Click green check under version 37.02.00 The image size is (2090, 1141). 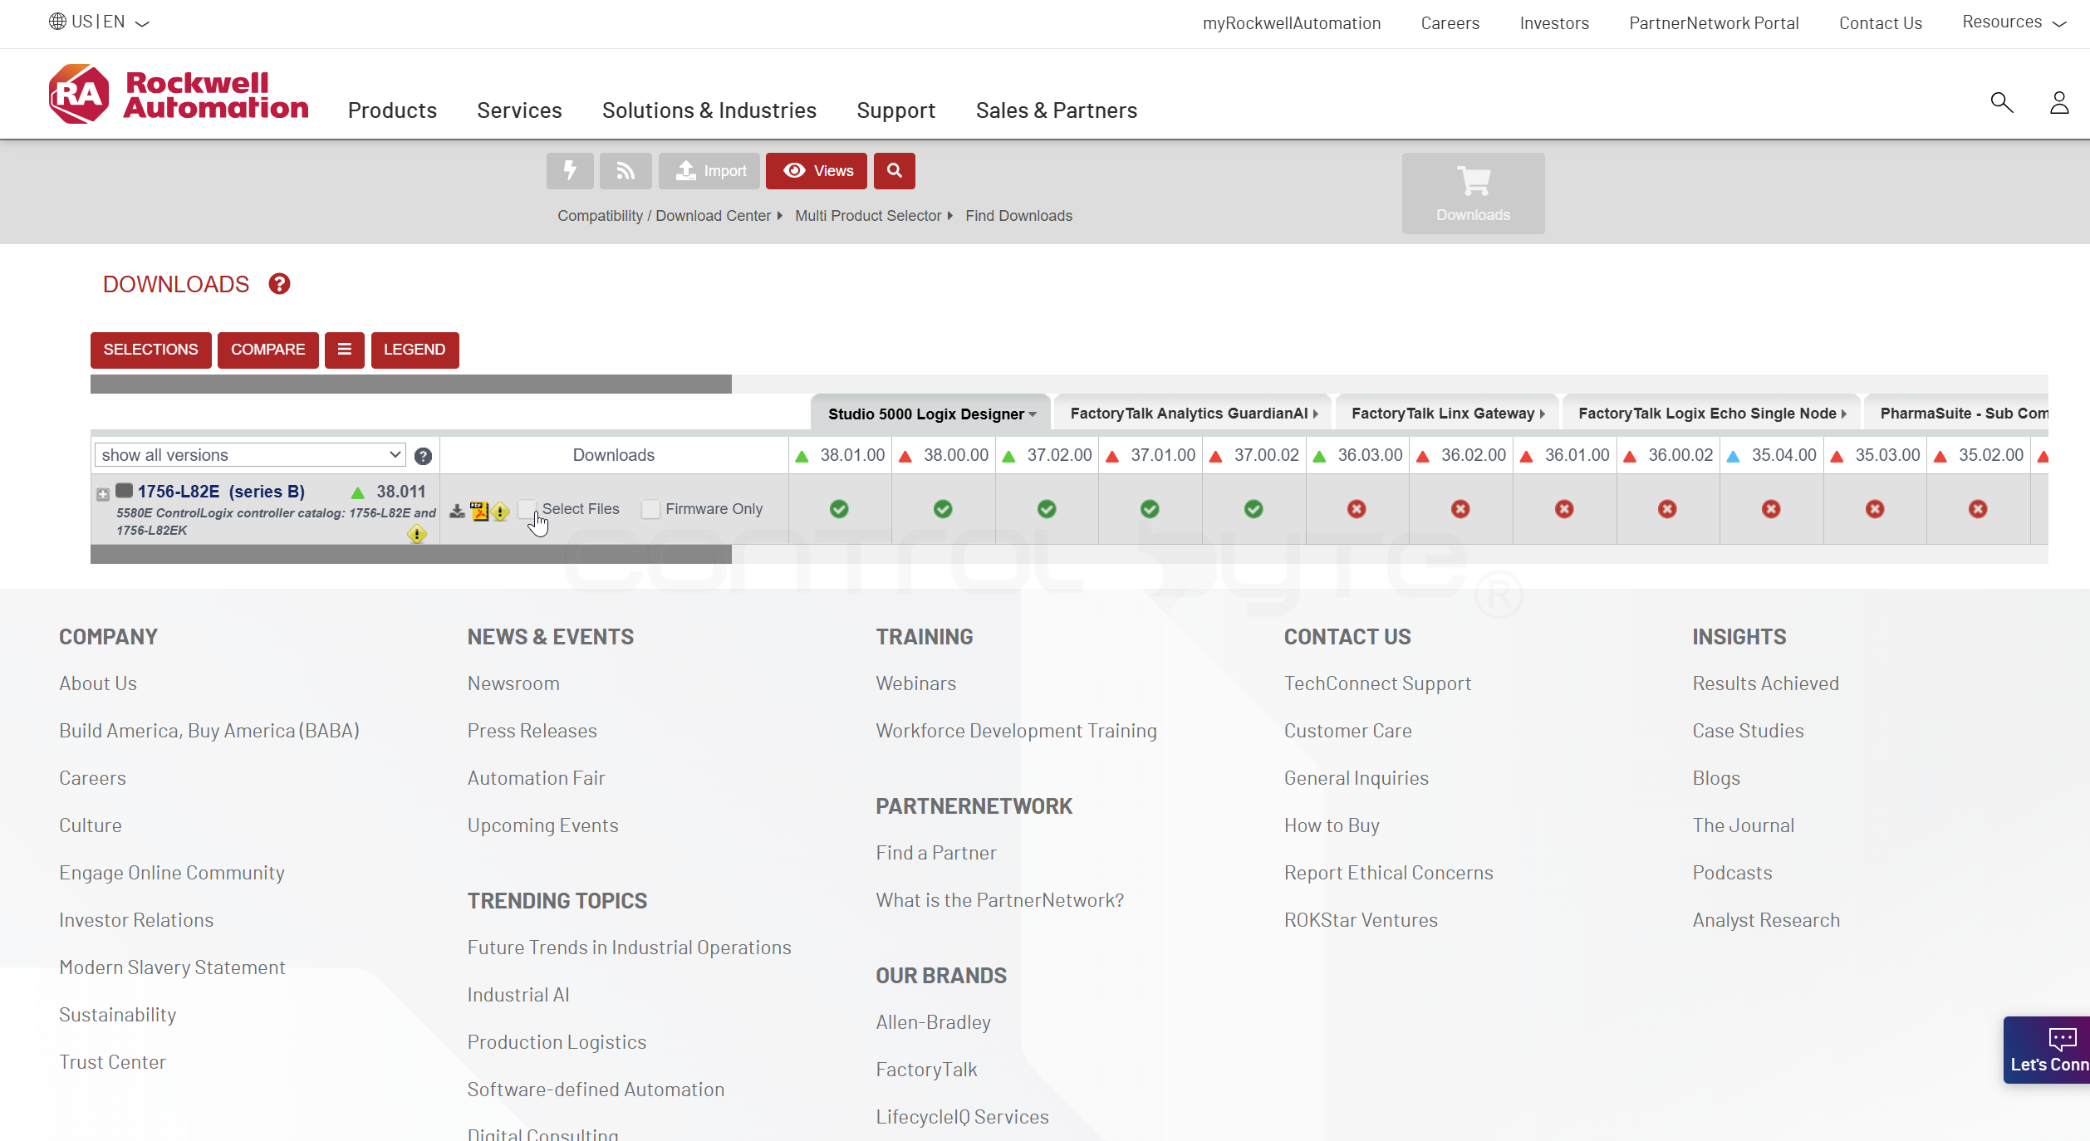(x=1047, y=509)
